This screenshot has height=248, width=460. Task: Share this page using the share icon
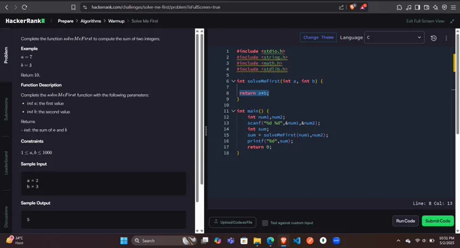click(341, 7)
